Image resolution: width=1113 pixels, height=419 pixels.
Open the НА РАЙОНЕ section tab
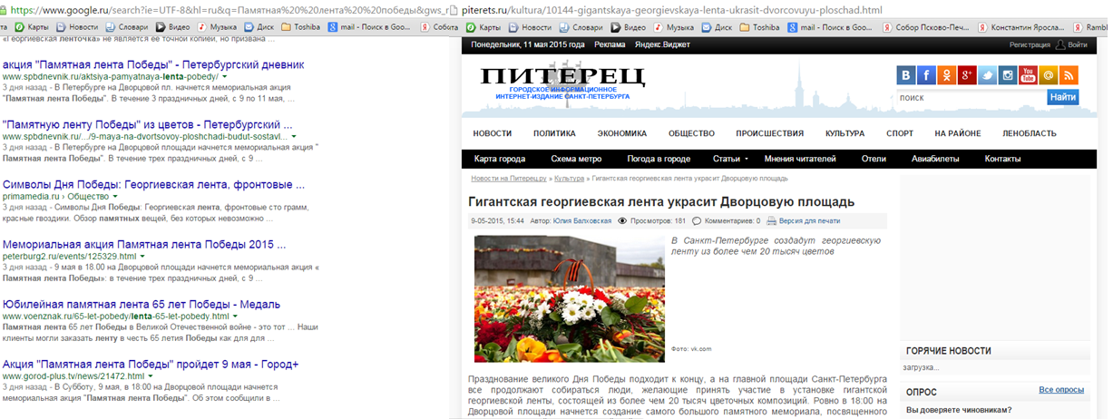958,133
